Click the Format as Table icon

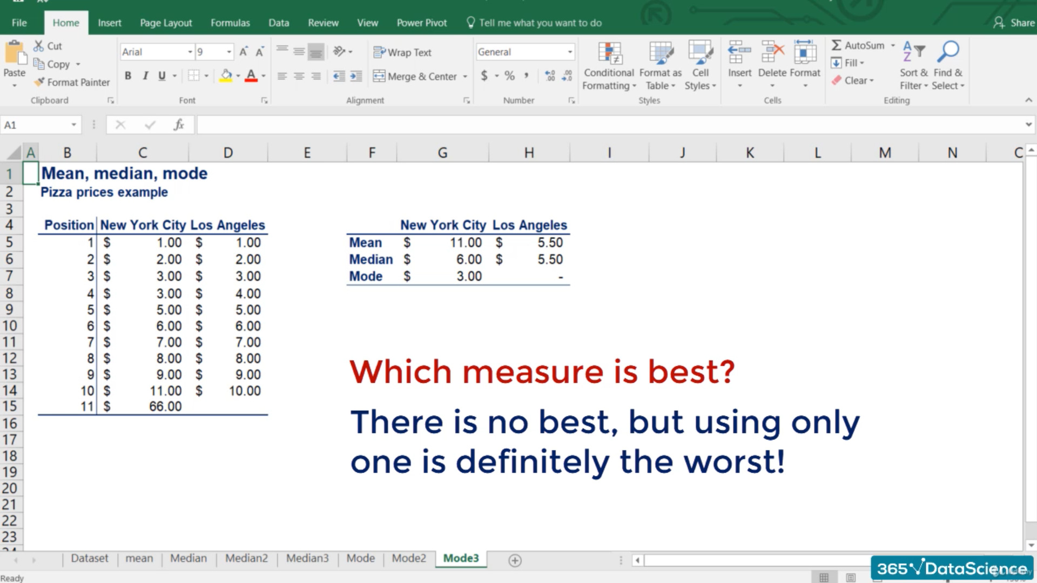click(x=661, y=53)
